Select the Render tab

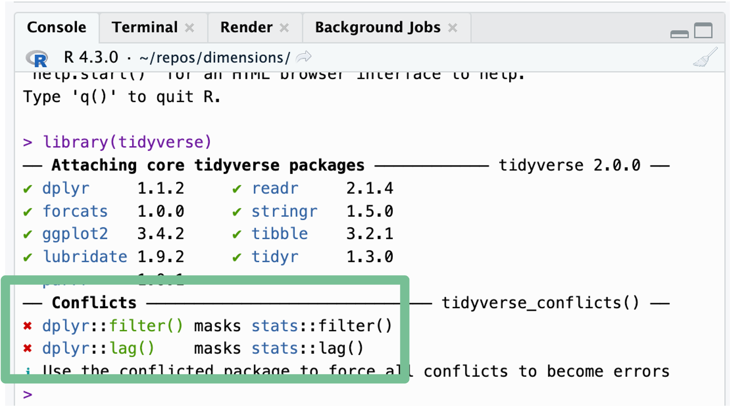246,27
